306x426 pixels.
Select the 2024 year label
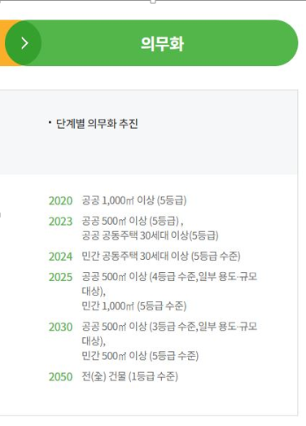click(x=60, y=257)
